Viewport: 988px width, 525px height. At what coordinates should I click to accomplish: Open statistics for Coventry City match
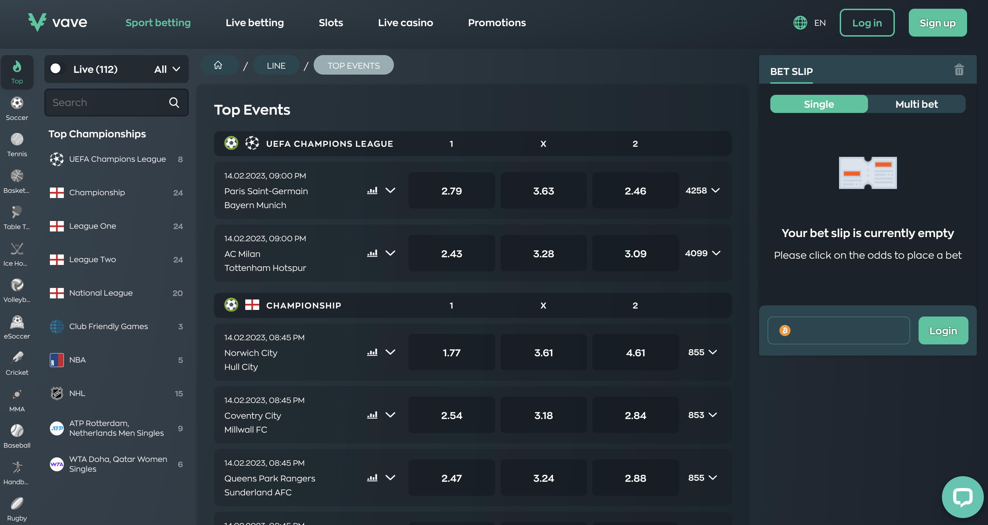coord(372,415)
